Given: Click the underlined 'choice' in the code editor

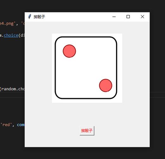Looking at the screenshot, I should click(11, 35).
